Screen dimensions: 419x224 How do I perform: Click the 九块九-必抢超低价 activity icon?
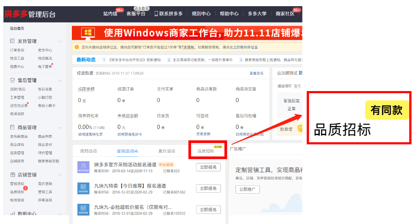(83, 209)
